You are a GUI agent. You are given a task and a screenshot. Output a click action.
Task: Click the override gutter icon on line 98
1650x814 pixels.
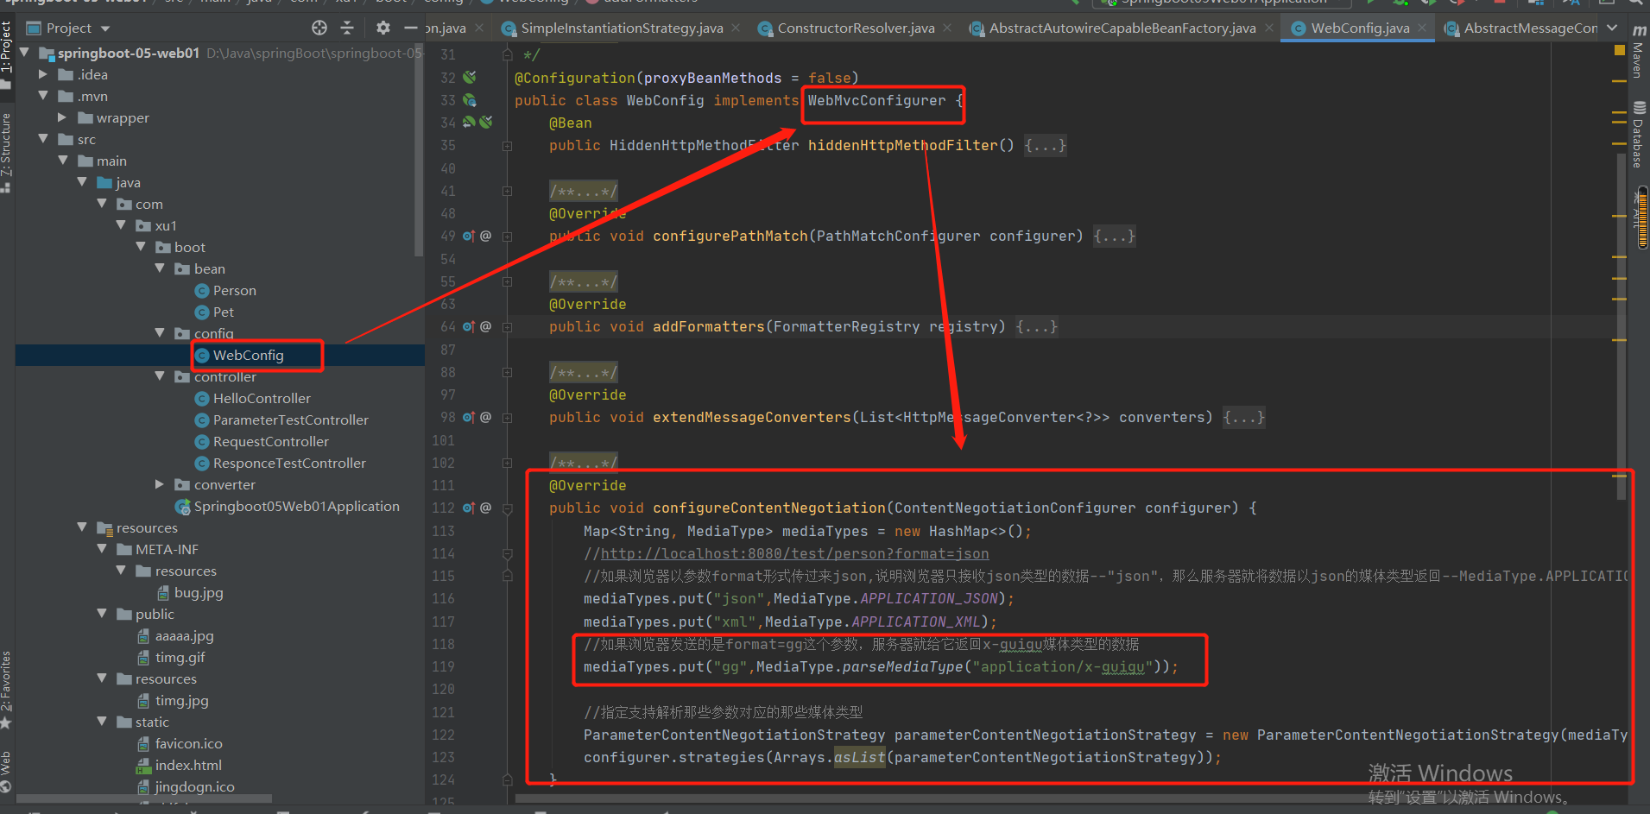tap(468, 417)
